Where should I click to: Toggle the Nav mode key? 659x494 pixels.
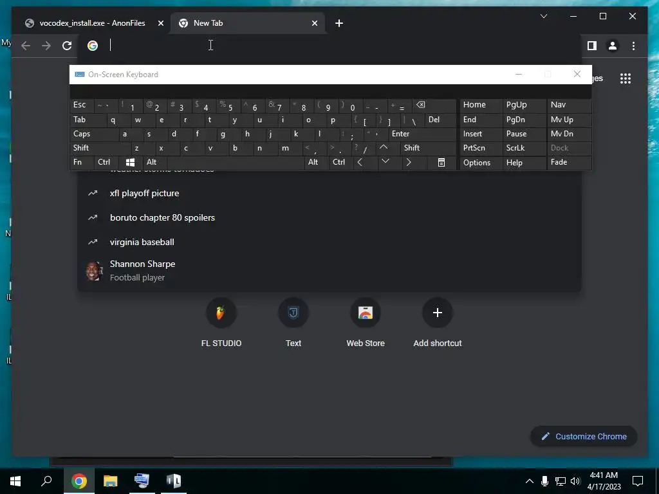click(x=569, y=105)
